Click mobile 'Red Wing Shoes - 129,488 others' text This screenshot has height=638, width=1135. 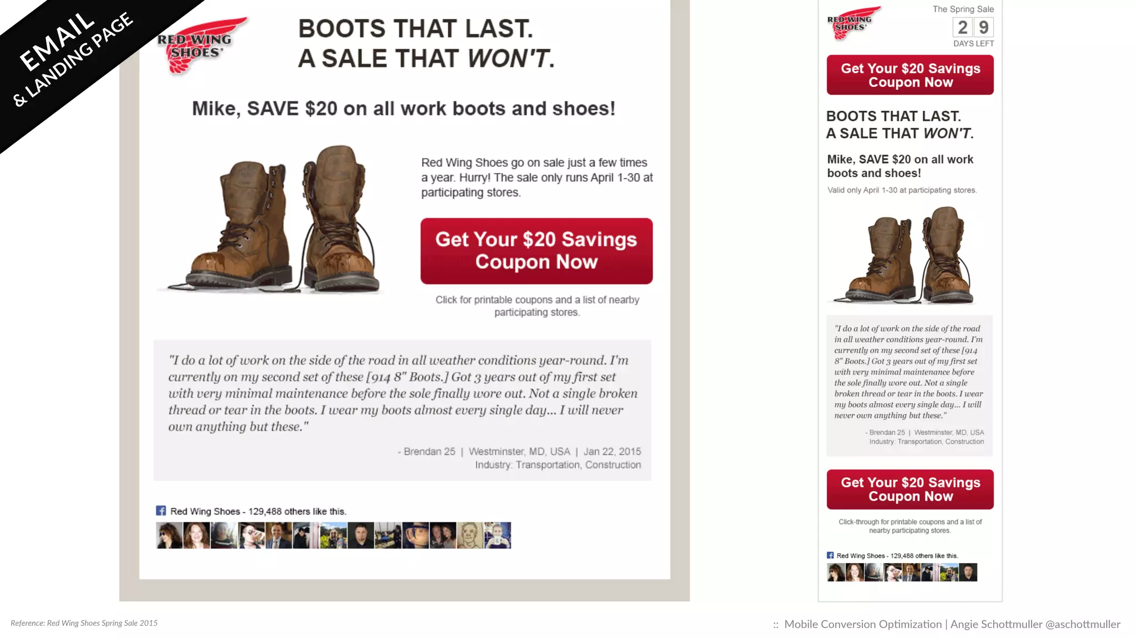point(897,555)
